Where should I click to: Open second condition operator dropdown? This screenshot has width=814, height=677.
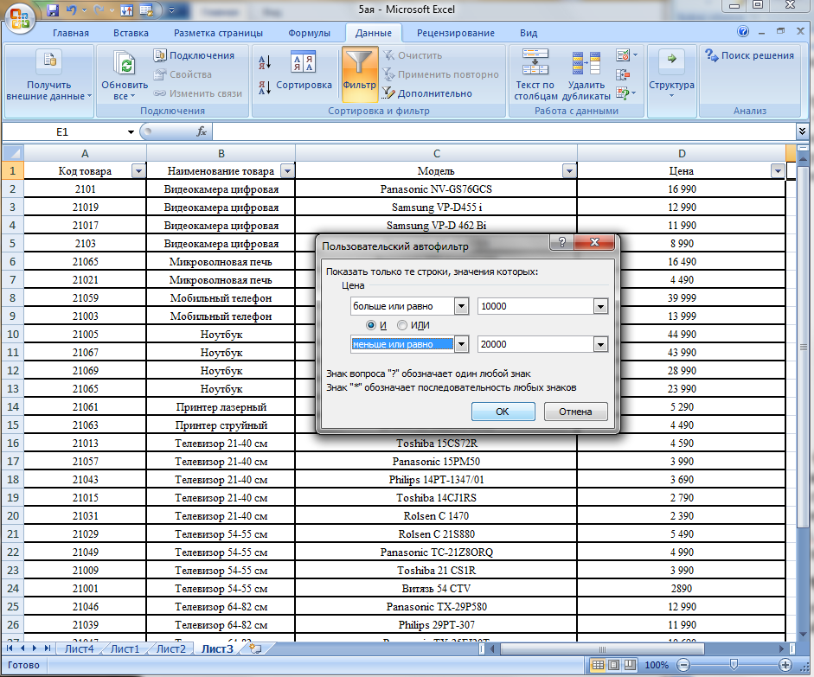click(462, 344)
